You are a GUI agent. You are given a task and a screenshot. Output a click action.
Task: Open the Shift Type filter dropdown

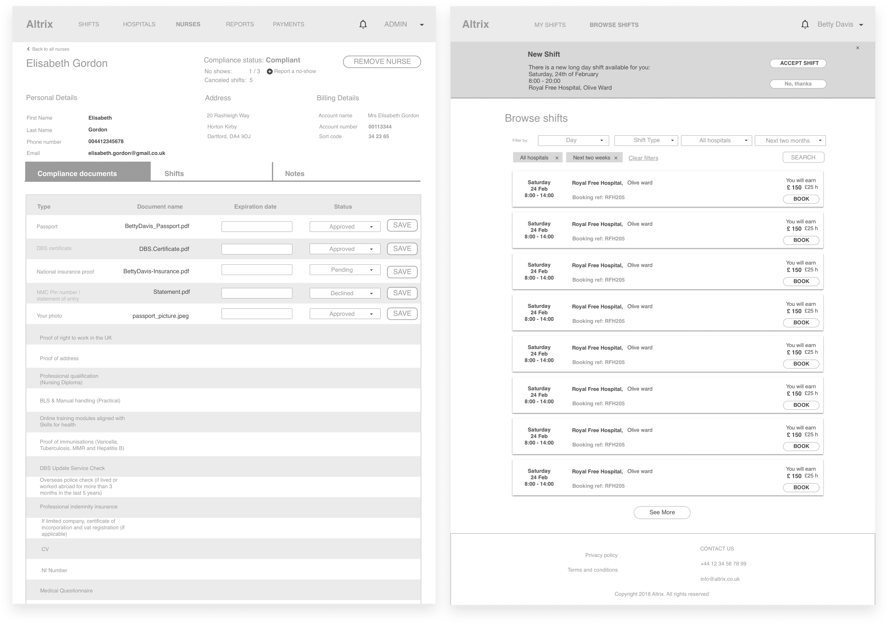pos(646,140)
